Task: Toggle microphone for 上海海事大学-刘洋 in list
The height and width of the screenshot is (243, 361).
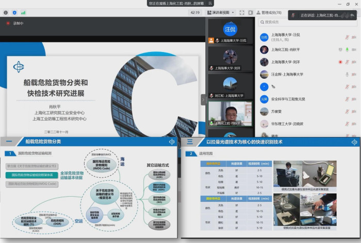Action: [x=347, y=62]
